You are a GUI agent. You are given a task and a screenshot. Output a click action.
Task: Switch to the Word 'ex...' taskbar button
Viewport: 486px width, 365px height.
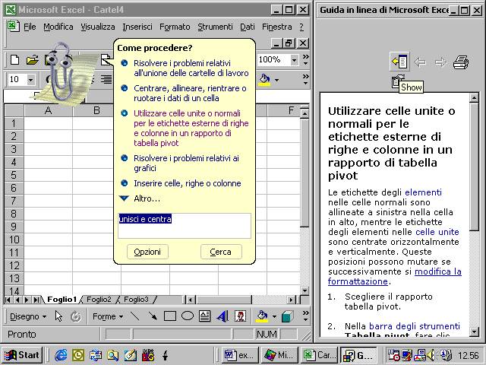241,355
